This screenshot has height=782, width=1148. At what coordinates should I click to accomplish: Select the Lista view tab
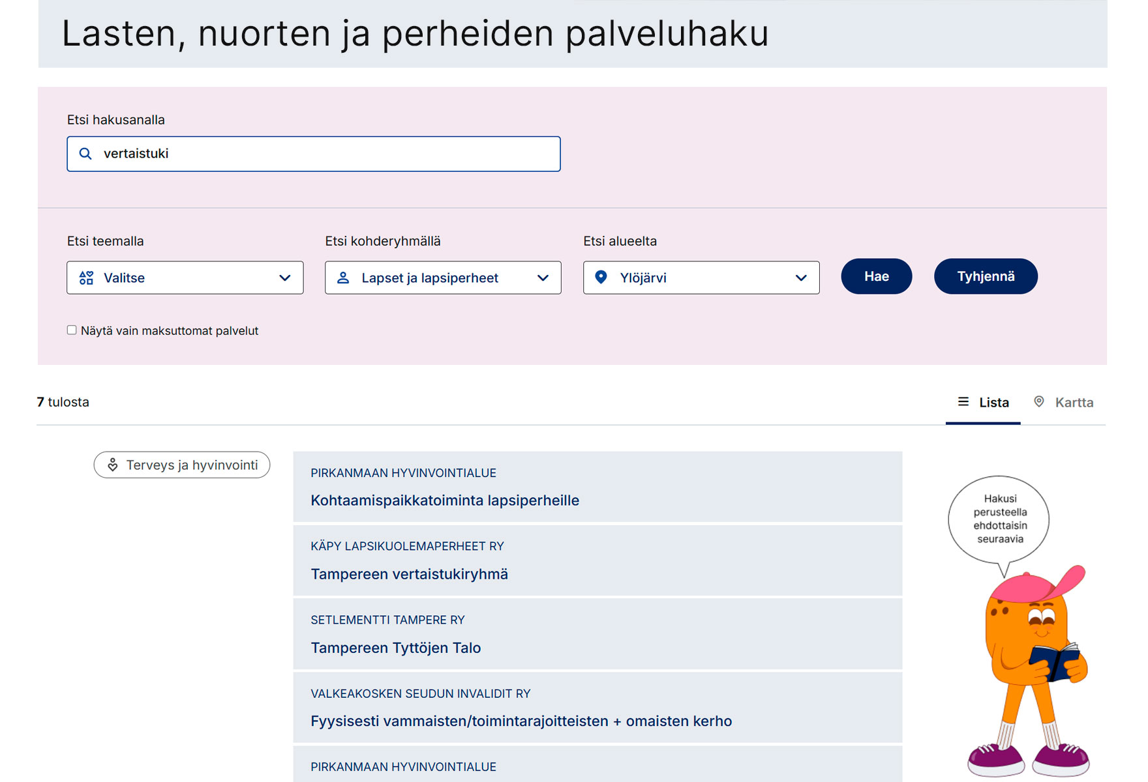[x=983, y=403]
